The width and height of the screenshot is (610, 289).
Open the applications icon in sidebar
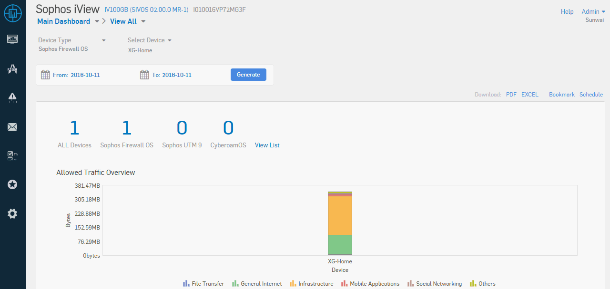(x=12, y=69)
